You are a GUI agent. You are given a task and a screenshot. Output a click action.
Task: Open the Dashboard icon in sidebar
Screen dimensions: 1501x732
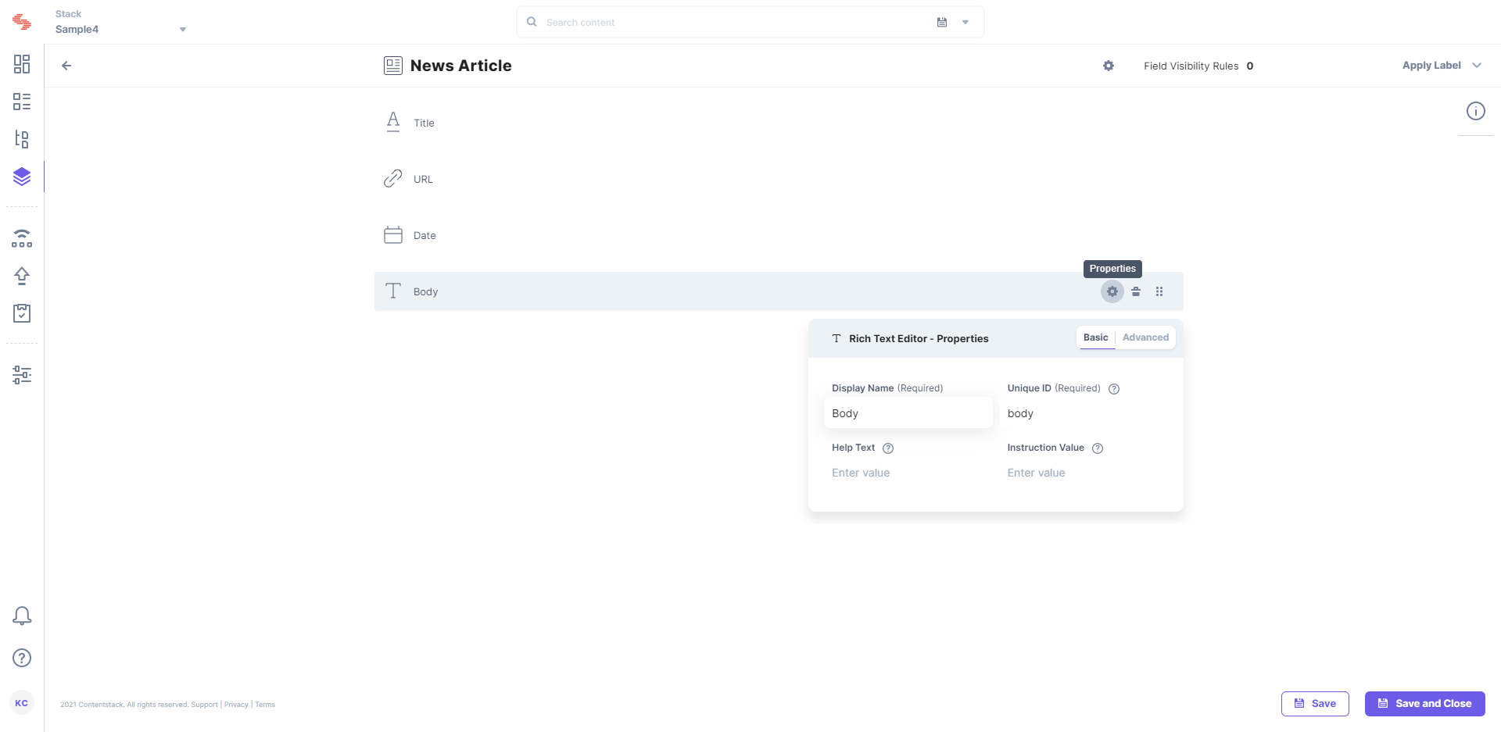pyautogui.click(x=22, y=64)
